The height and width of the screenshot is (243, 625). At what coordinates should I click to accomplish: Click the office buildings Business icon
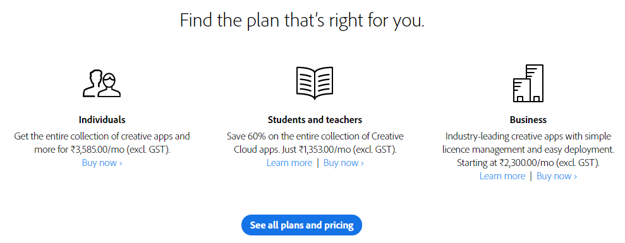tap(528, 83)
